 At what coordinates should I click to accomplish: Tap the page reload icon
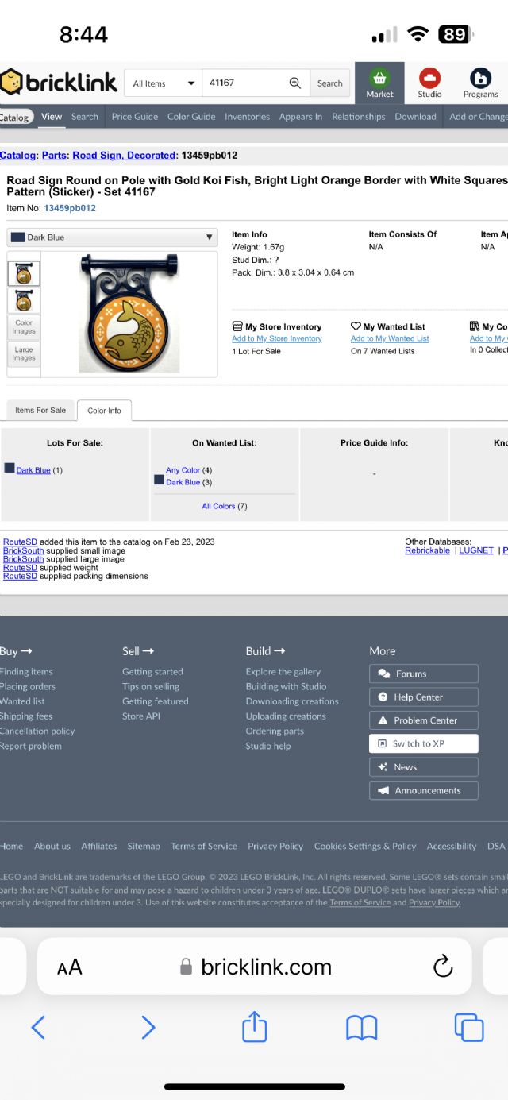[x=442, y=967]
